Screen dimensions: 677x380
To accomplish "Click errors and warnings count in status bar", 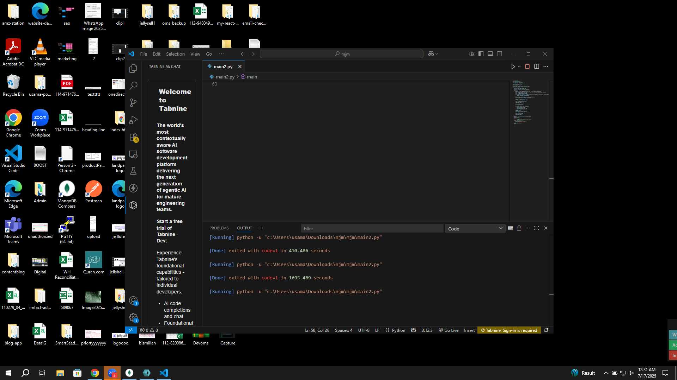I will (x=149, y=330).
